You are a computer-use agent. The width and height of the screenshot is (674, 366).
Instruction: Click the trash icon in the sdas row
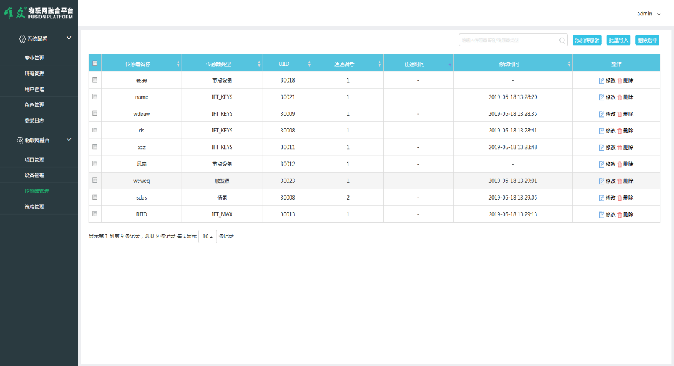619,198
